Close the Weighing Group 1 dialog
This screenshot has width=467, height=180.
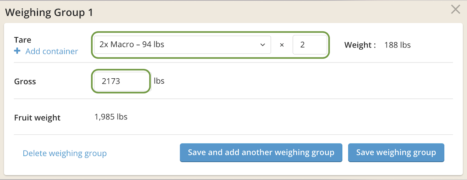(x=456, y=9)
